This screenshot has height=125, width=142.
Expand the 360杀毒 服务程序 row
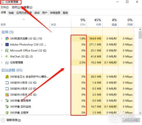click(2, 101)
